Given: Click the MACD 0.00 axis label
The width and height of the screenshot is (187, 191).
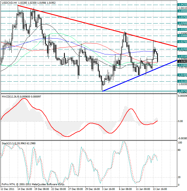Looking at the screenshot, I should (x=180, y=121).
